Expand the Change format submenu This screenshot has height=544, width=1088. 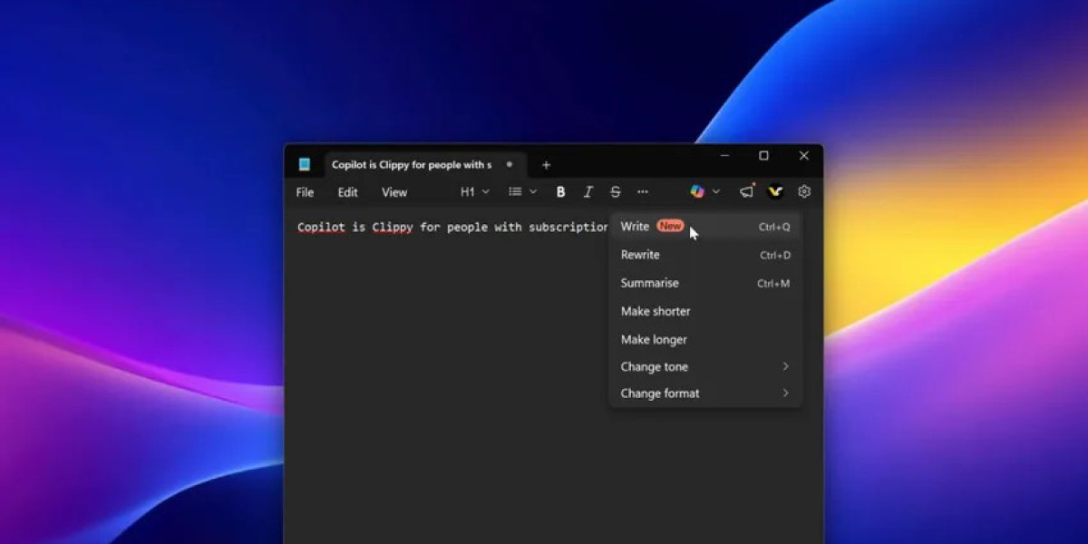coord(704,393)
